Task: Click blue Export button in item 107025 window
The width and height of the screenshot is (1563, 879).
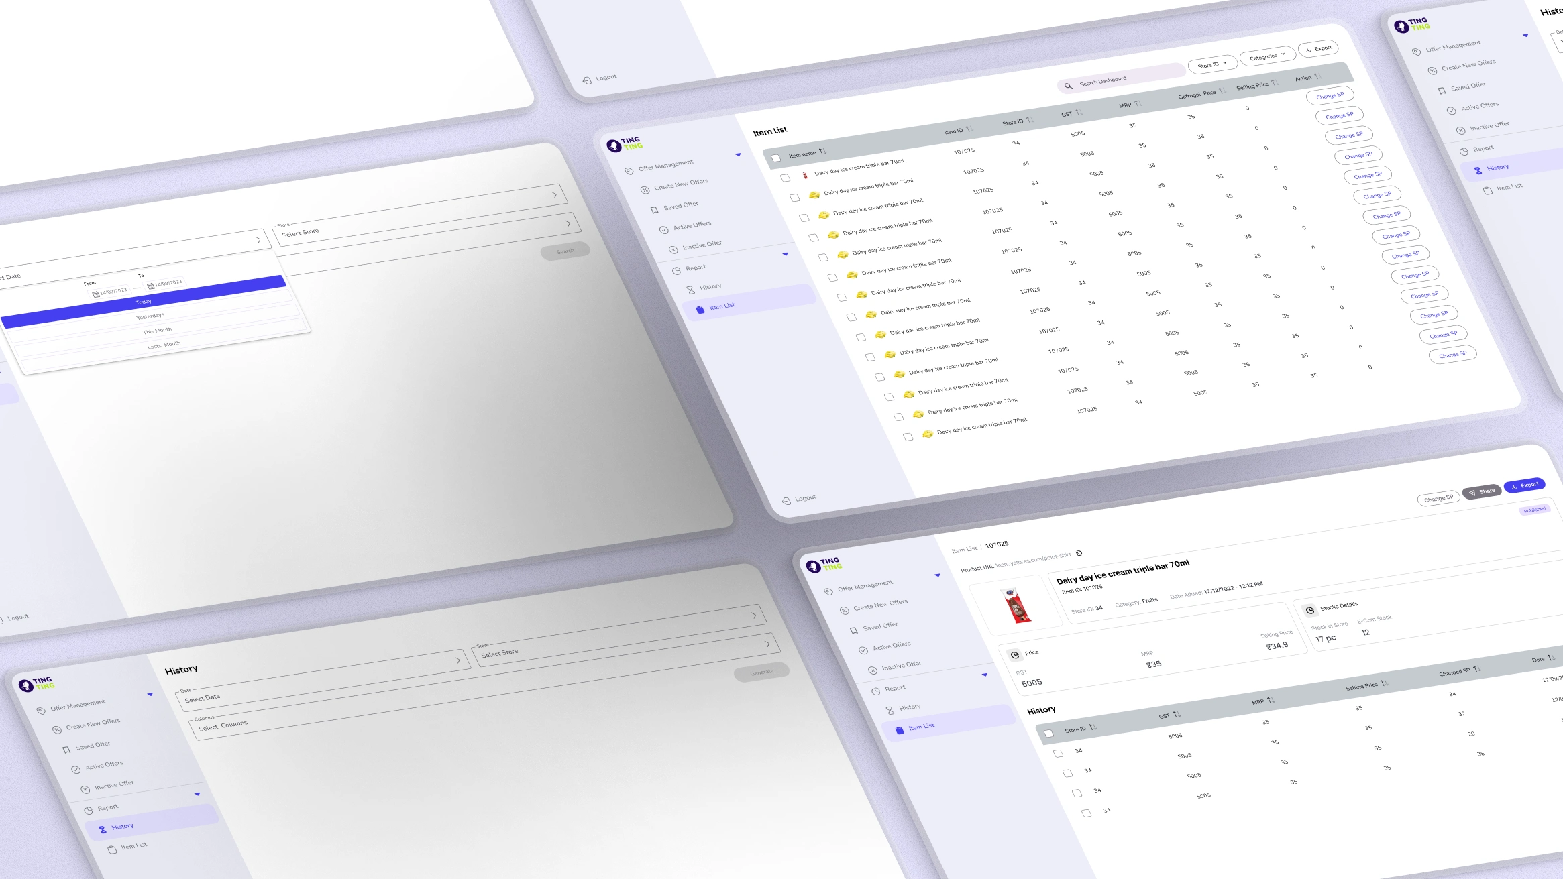Action: (x=1524, y=485)
